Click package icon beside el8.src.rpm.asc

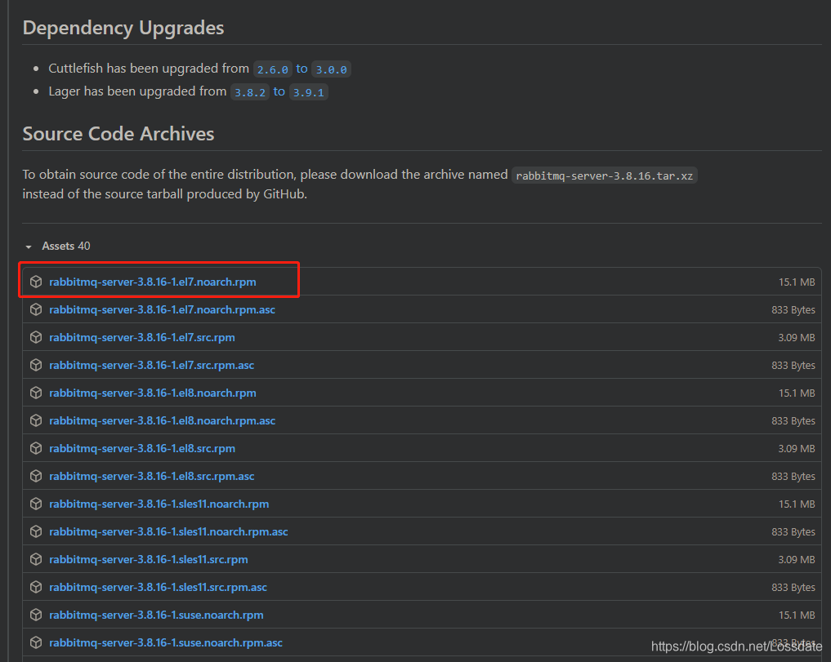[36, 476]
